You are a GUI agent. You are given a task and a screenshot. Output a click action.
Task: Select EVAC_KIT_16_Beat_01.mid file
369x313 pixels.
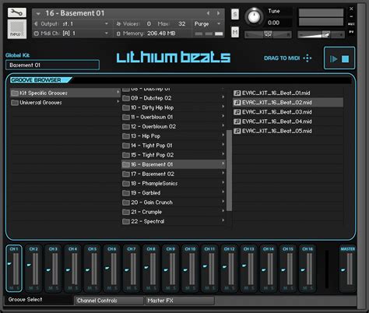pos(288,93)
